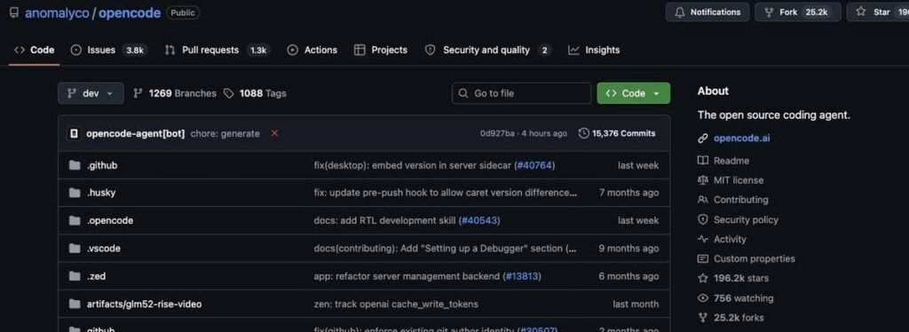Visit the opencode.ai website link
Screen dimensions: 909x332
741,138
